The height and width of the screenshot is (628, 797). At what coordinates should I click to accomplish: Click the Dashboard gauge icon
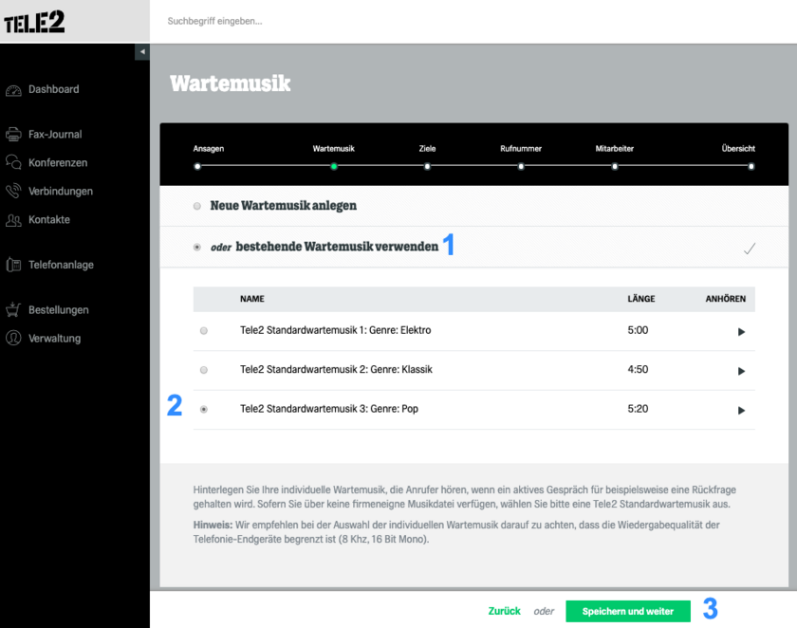tap(13, 90)
